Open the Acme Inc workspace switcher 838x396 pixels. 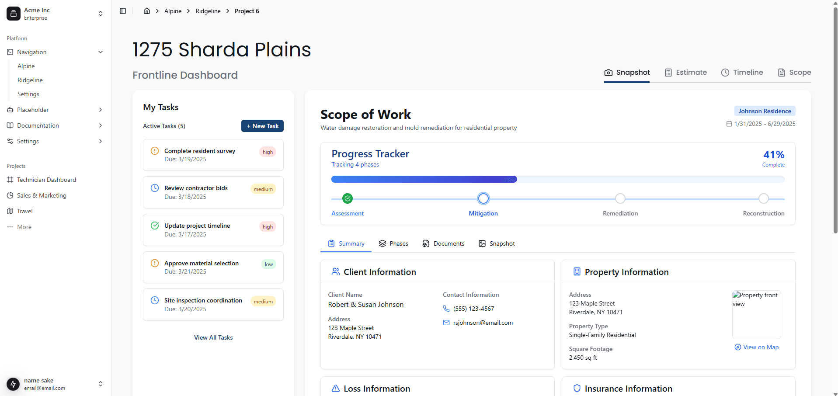pos(101,14)
